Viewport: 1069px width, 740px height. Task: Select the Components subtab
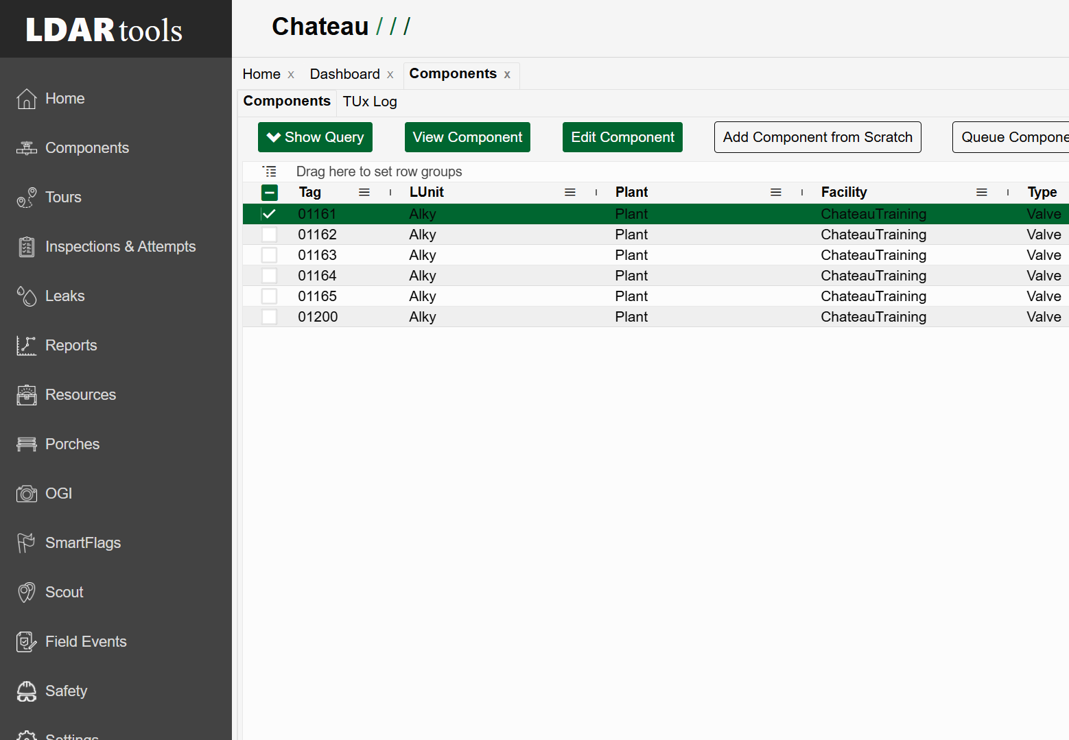click(x=287, y=101)
